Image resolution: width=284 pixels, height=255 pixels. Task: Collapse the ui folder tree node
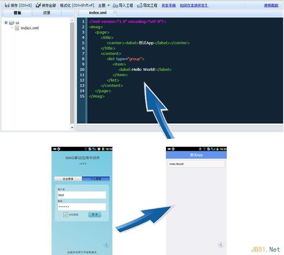[x=6, y=23]
